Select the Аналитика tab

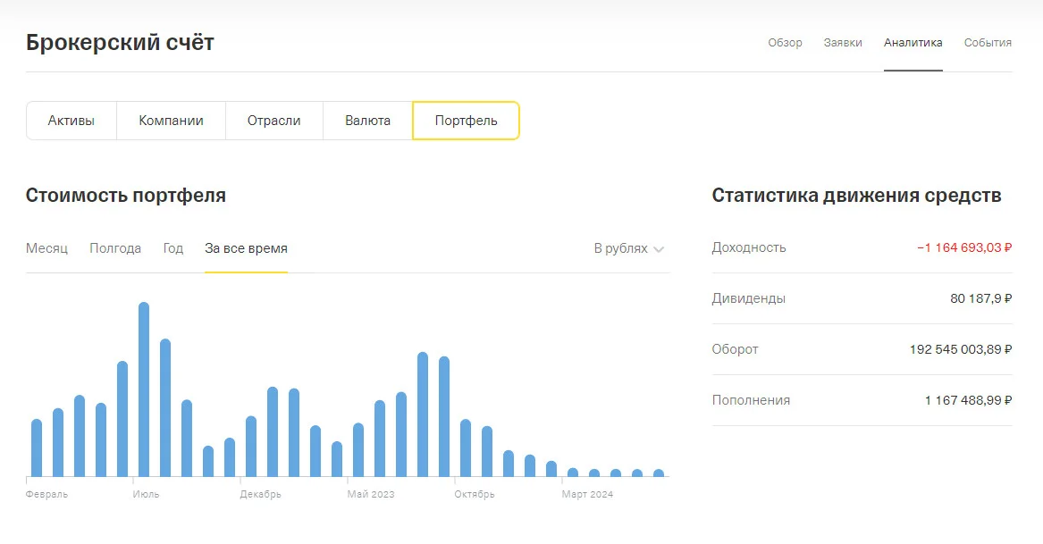pyautogui.click(x=913, y=43)
